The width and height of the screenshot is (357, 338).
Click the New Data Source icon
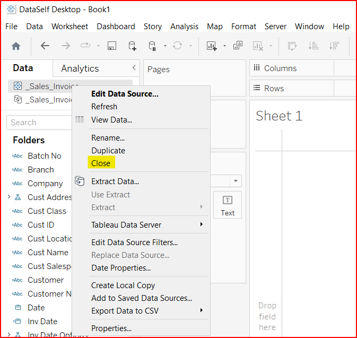point(132,46)
